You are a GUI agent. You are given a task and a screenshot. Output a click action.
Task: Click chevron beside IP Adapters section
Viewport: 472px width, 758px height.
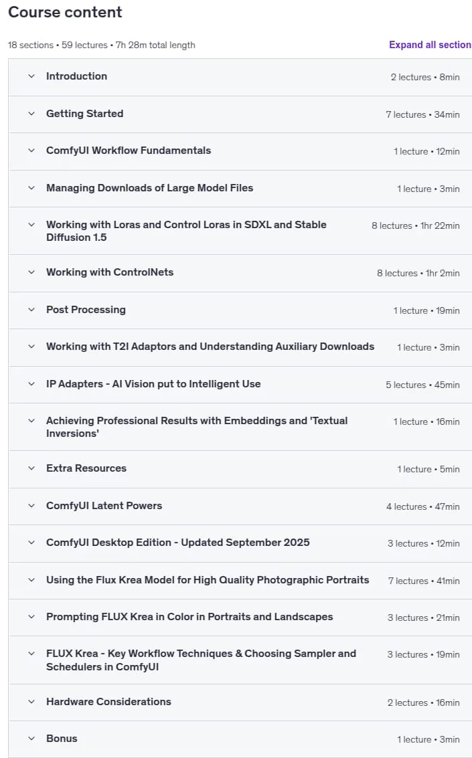(31, 384)
